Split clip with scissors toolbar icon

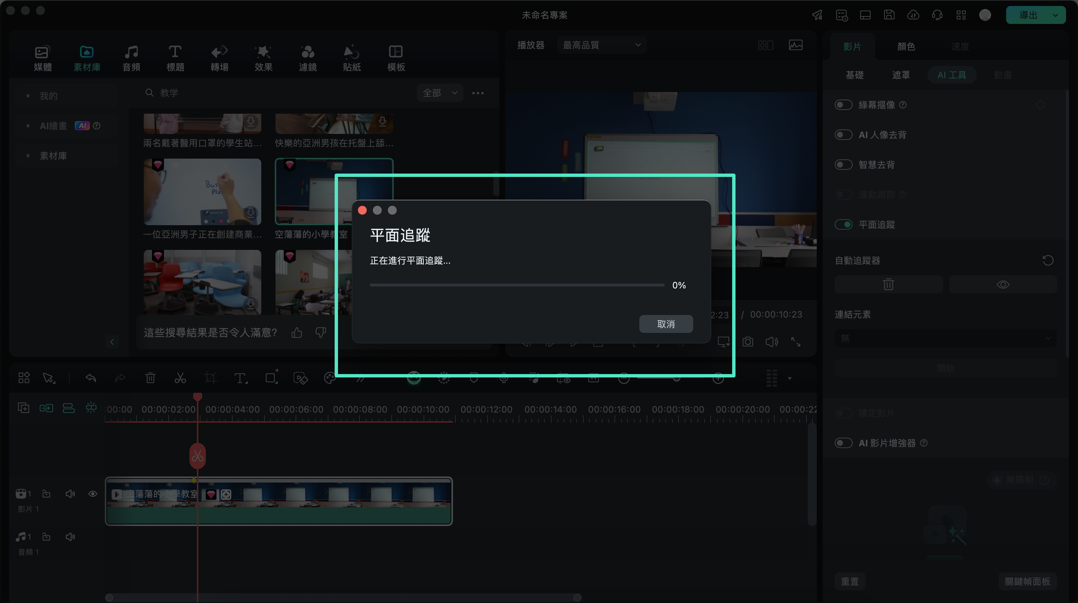point(180,378)
